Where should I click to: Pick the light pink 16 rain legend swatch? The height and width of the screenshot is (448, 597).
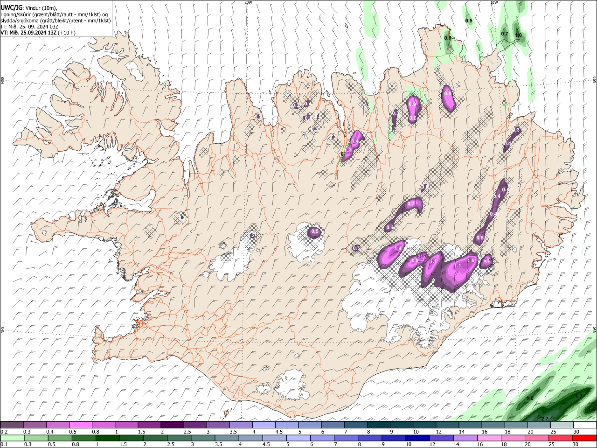point(489,438)
